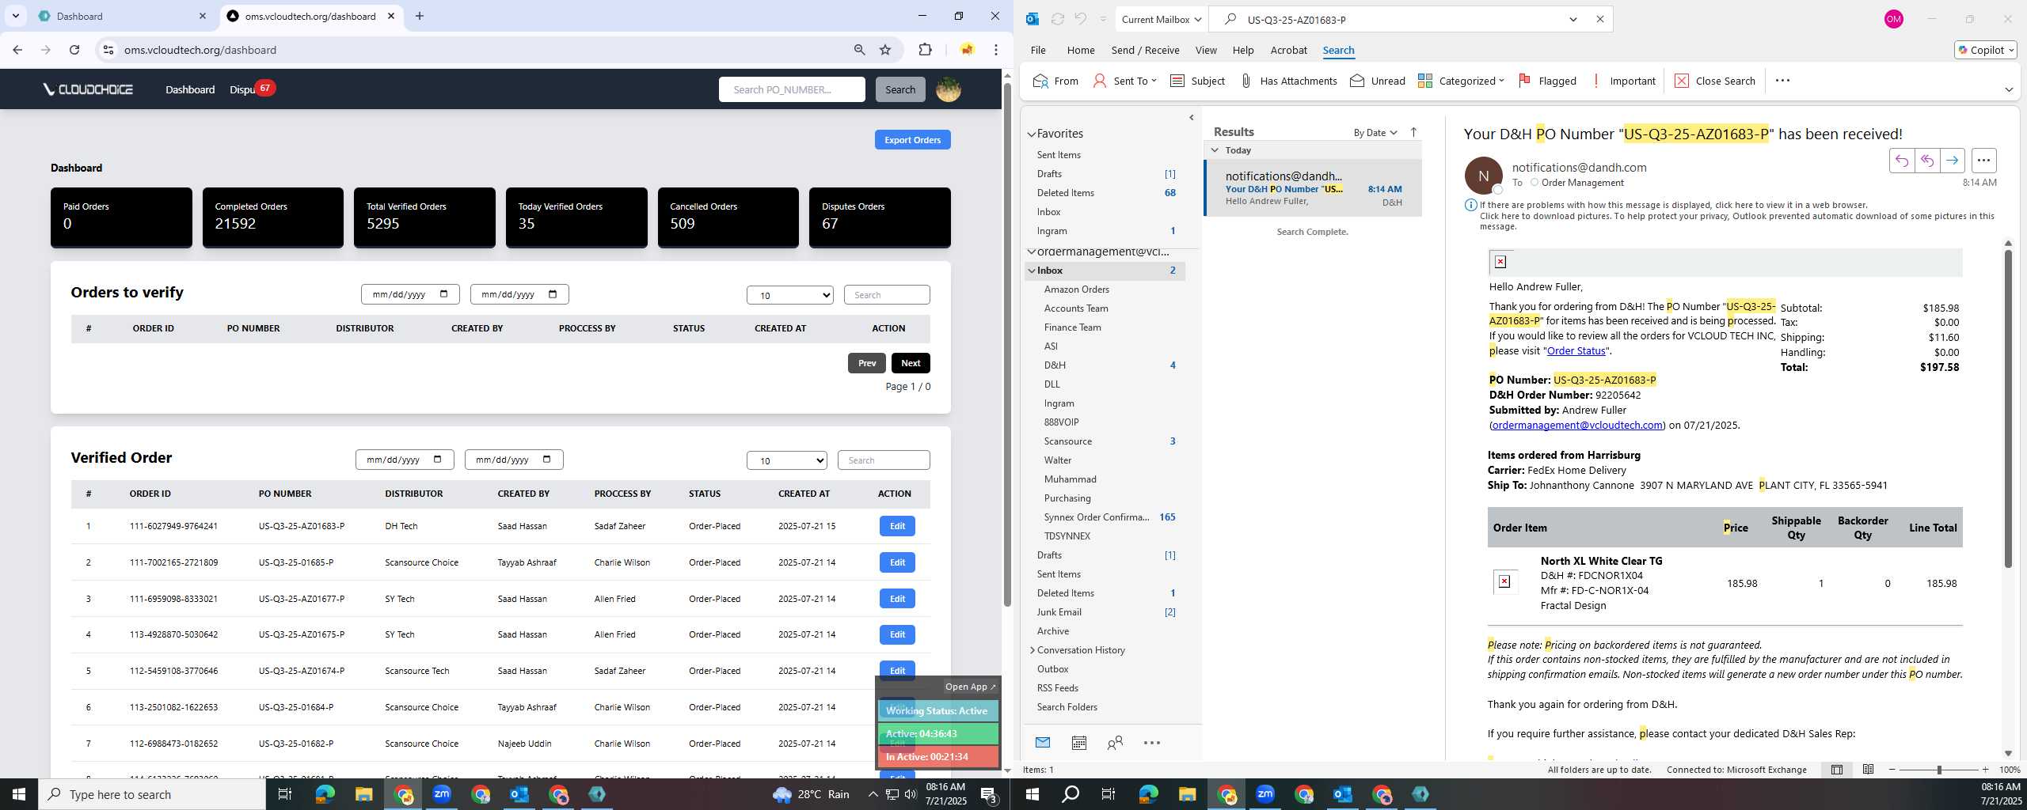Open the File menu in Outlook
The height and width of the screenshot is (810, 2027).
(1038, 50)
